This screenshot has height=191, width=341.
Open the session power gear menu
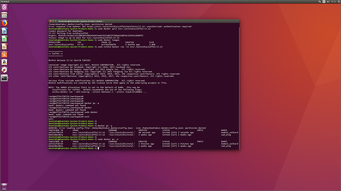tap(339, 2)
